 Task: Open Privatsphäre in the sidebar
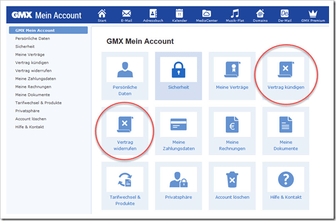pos(27,111)
